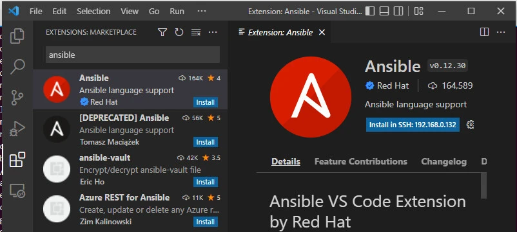Select the Ansible extension row title
Screen dimensions: 517x232
coord(94,78)
